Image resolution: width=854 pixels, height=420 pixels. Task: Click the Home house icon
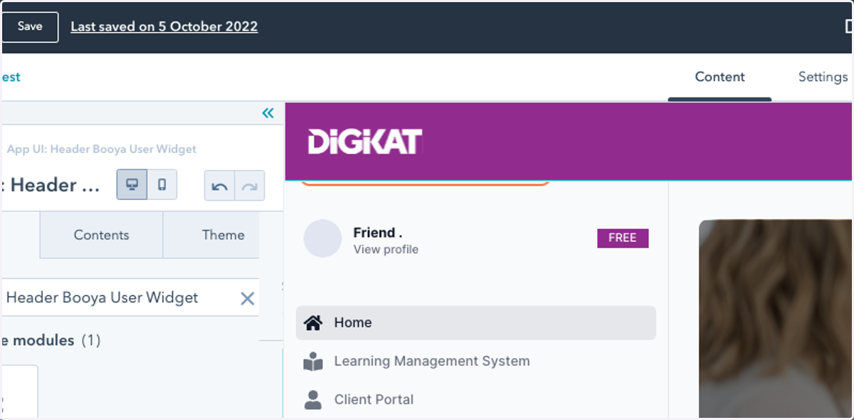click(x=313, y=322)
